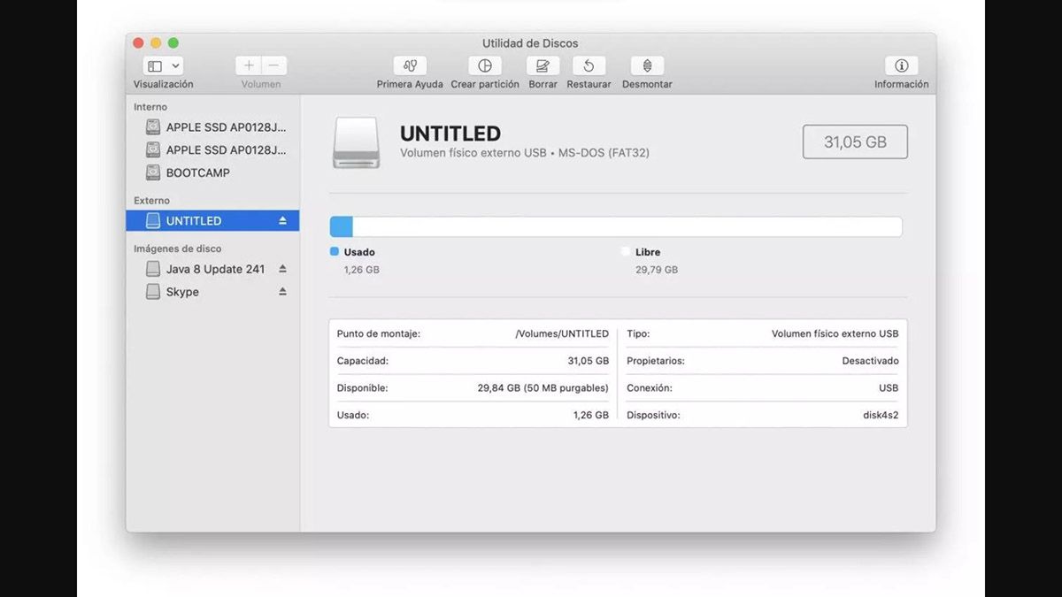Screen dimensions: 1062x597
Task: Click the 31,05 GB capacity box
Action: 855,142
